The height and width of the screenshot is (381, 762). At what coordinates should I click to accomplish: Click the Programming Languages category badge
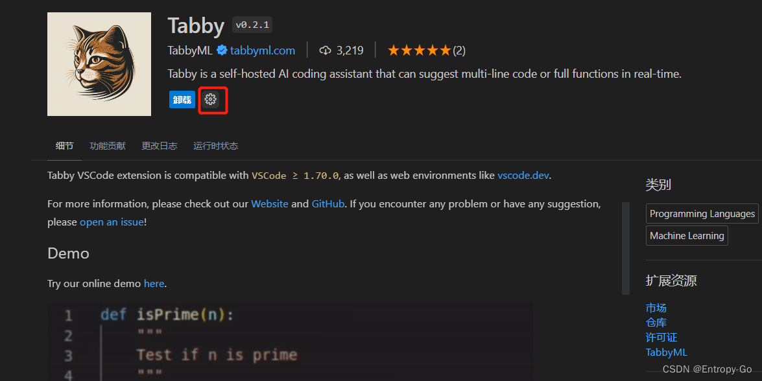[702, 213]
